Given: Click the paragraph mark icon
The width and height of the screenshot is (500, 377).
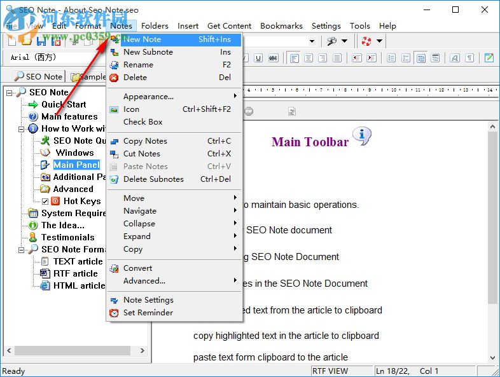Looking at the screenshot, I should tap(469, 58).
